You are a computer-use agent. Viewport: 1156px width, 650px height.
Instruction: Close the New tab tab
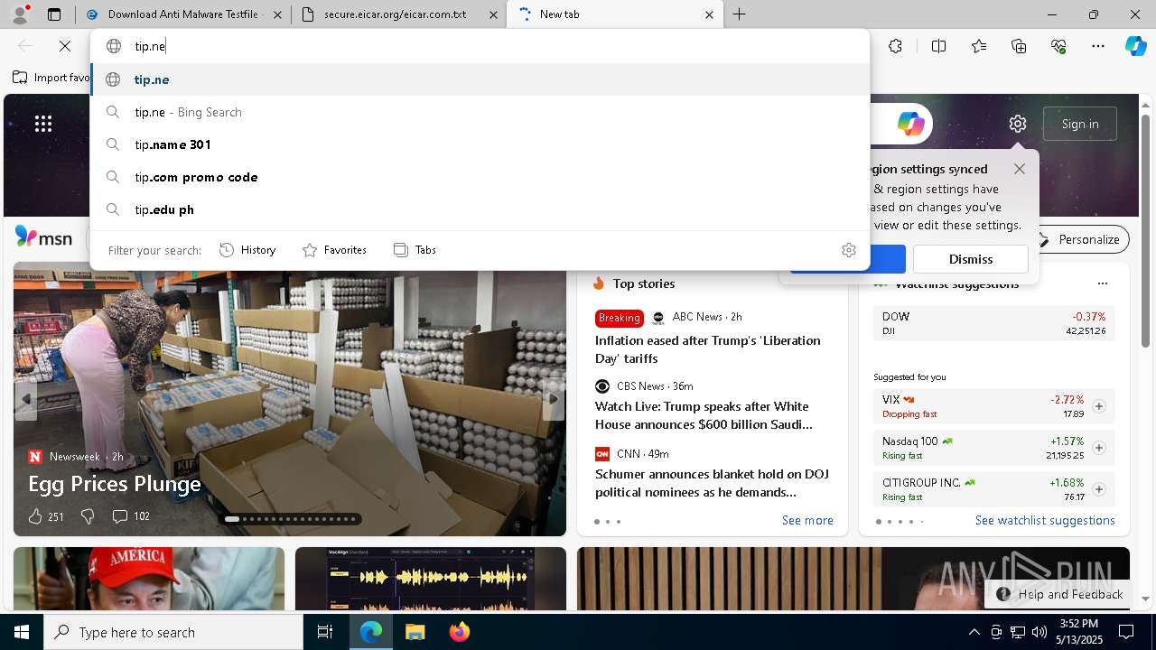709,14
